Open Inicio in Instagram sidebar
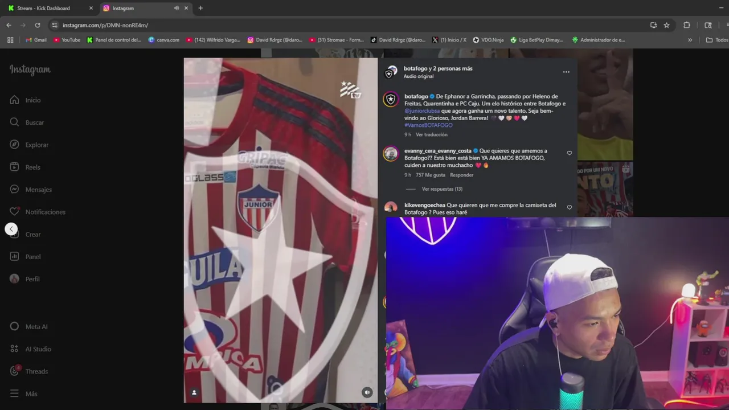The width and height of the screenshot is (729, 410). coord(25,100)
